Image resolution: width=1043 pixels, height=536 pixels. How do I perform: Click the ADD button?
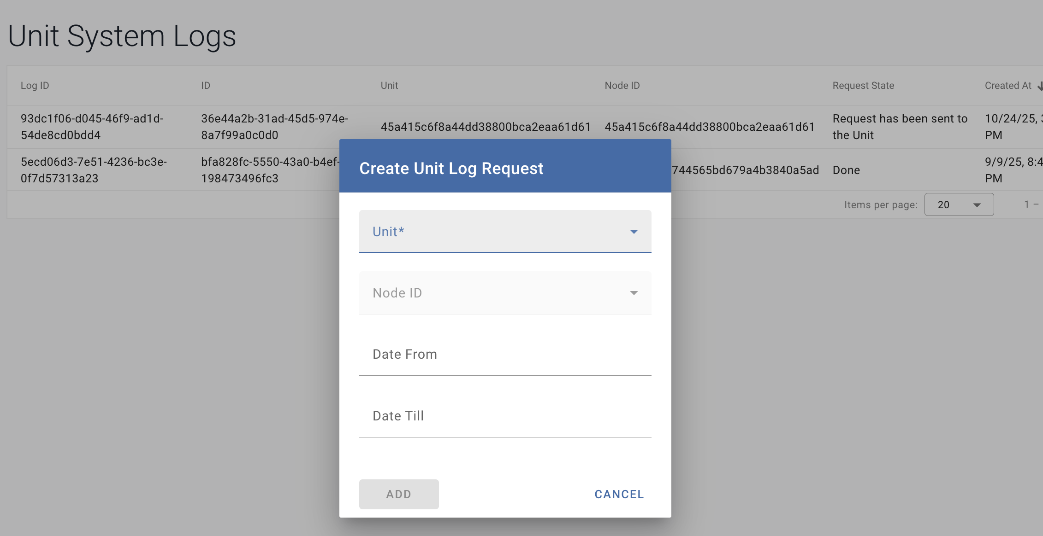pyautogui.click(x=398, y=494)
